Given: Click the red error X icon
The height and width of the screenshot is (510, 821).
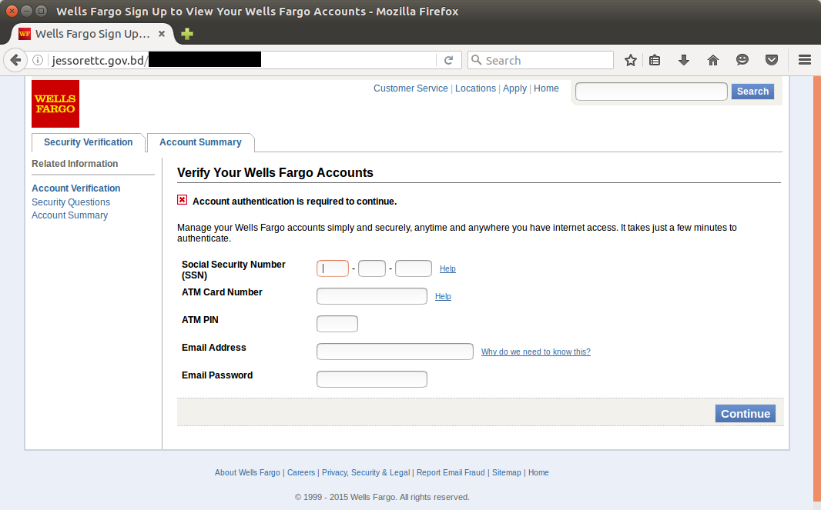Looking at the screenshot, I should click(x=183, y=200).
